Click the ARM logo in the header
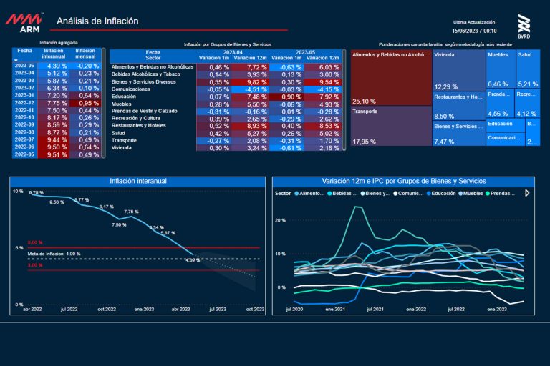The width and height of the screenshot is (550, 366). coord(24,24)
